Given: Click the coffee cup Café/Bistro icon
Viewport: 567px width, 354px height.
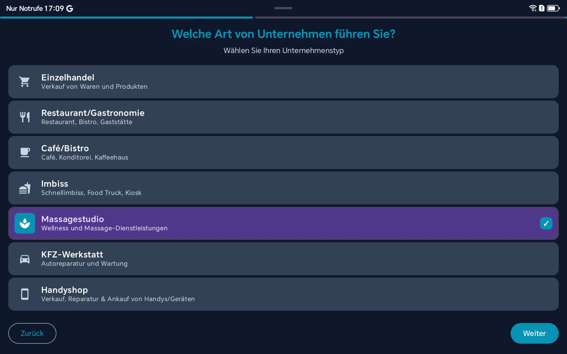Looking at the screenshot, I should [25, 153].
